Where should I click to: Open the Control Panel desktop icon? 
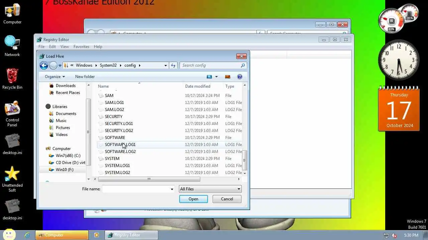(12, 114)
